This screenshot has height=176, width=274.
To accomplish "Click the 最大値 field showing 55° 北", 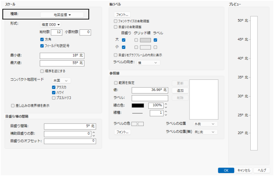I will point(62,63).
